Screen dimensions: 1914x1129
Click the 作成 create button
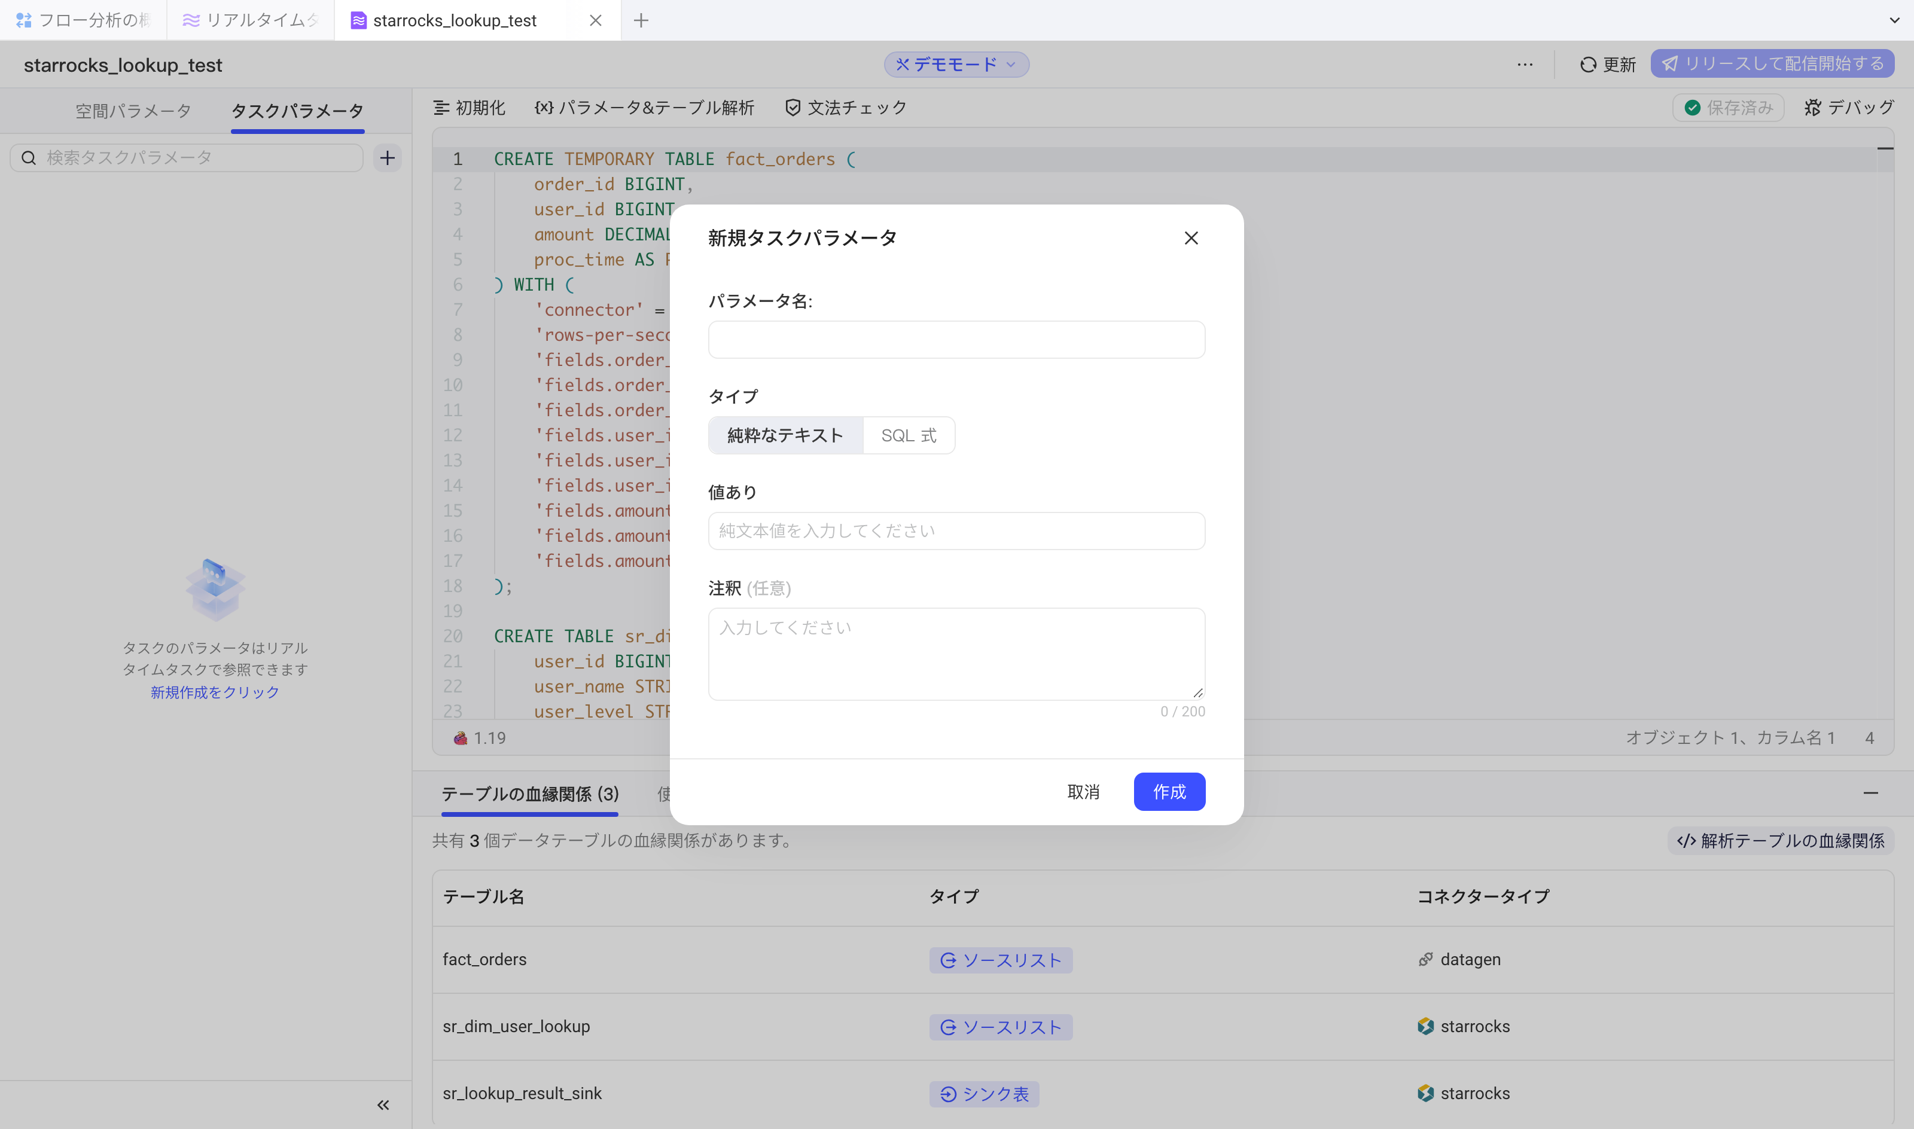click(x=1169, y=792)
